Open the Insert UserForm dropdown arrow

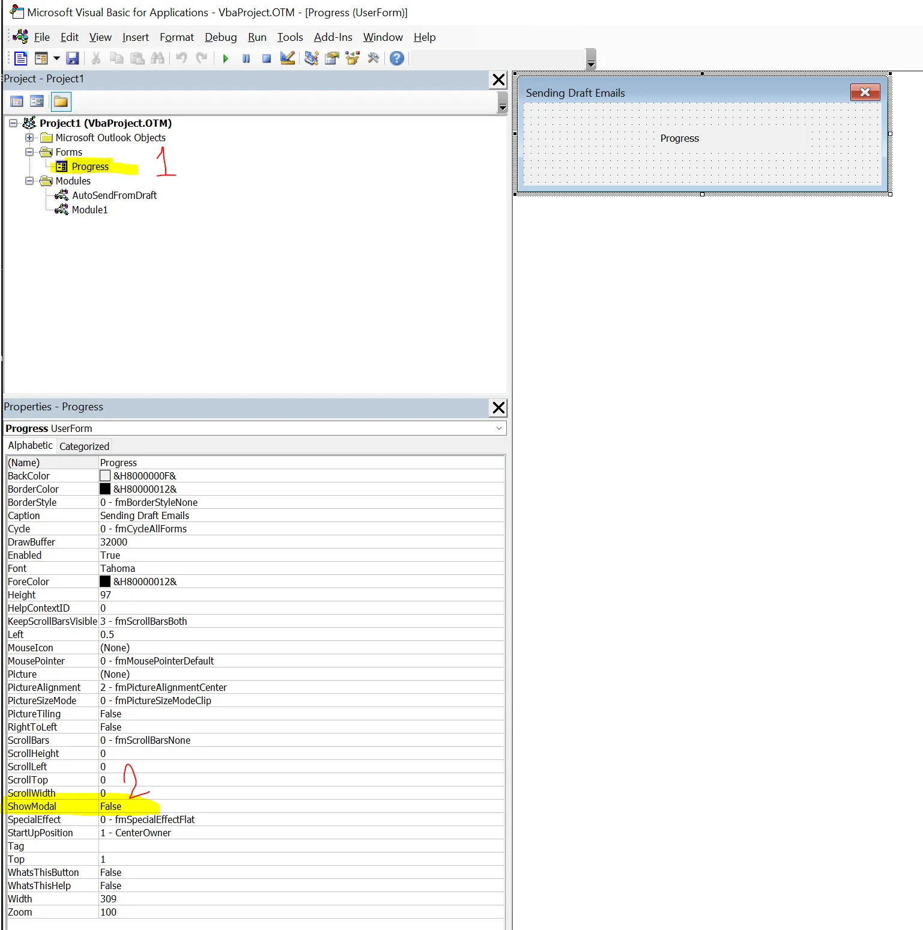pyautogui.click(x=56, y=58)
